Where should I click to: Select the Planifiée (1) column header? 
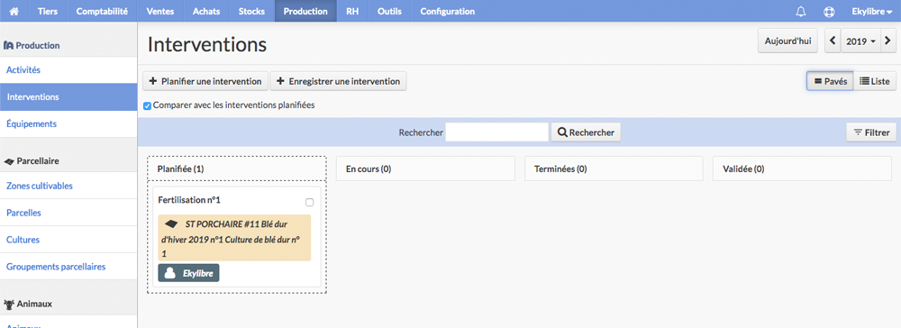(x=237, y=169)
